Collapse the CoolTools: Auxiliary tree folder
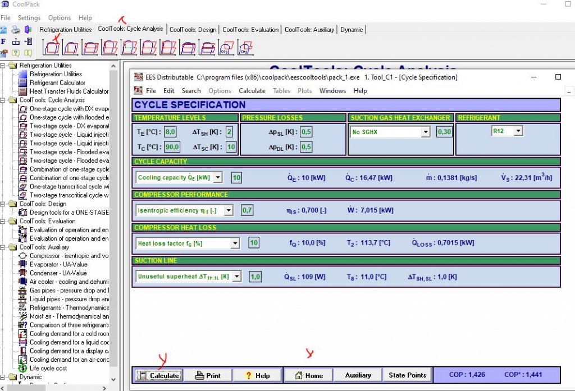 pyautogui.click(x=3, y=247)
